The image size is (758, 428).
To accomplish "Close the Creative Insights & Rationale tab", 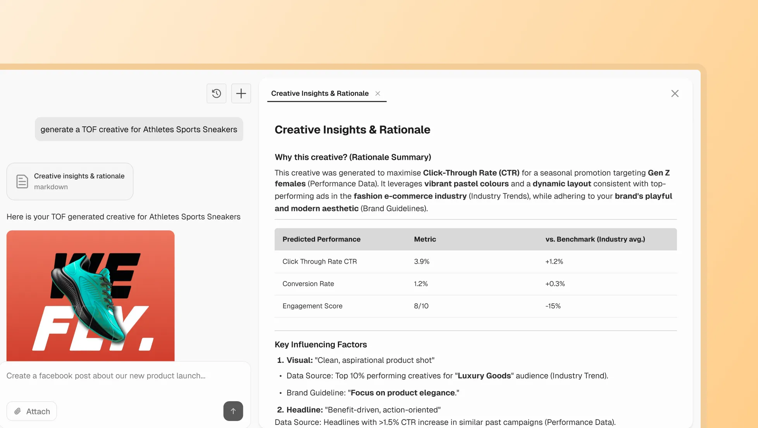I will click(378, 93).
